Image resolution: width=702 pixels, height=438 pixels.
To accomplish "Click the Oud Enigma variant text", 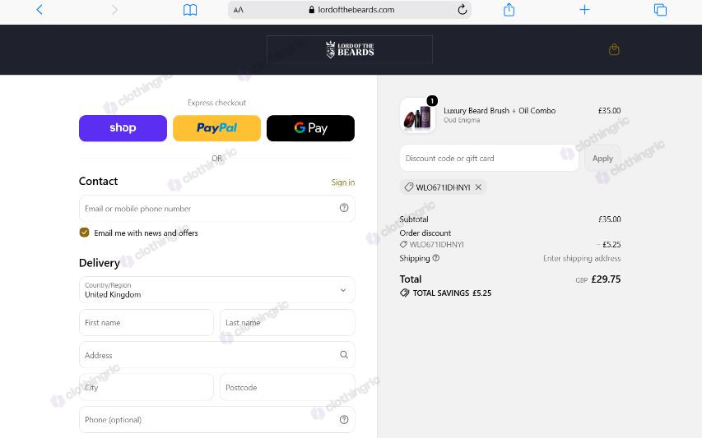I will click(462, 120).
